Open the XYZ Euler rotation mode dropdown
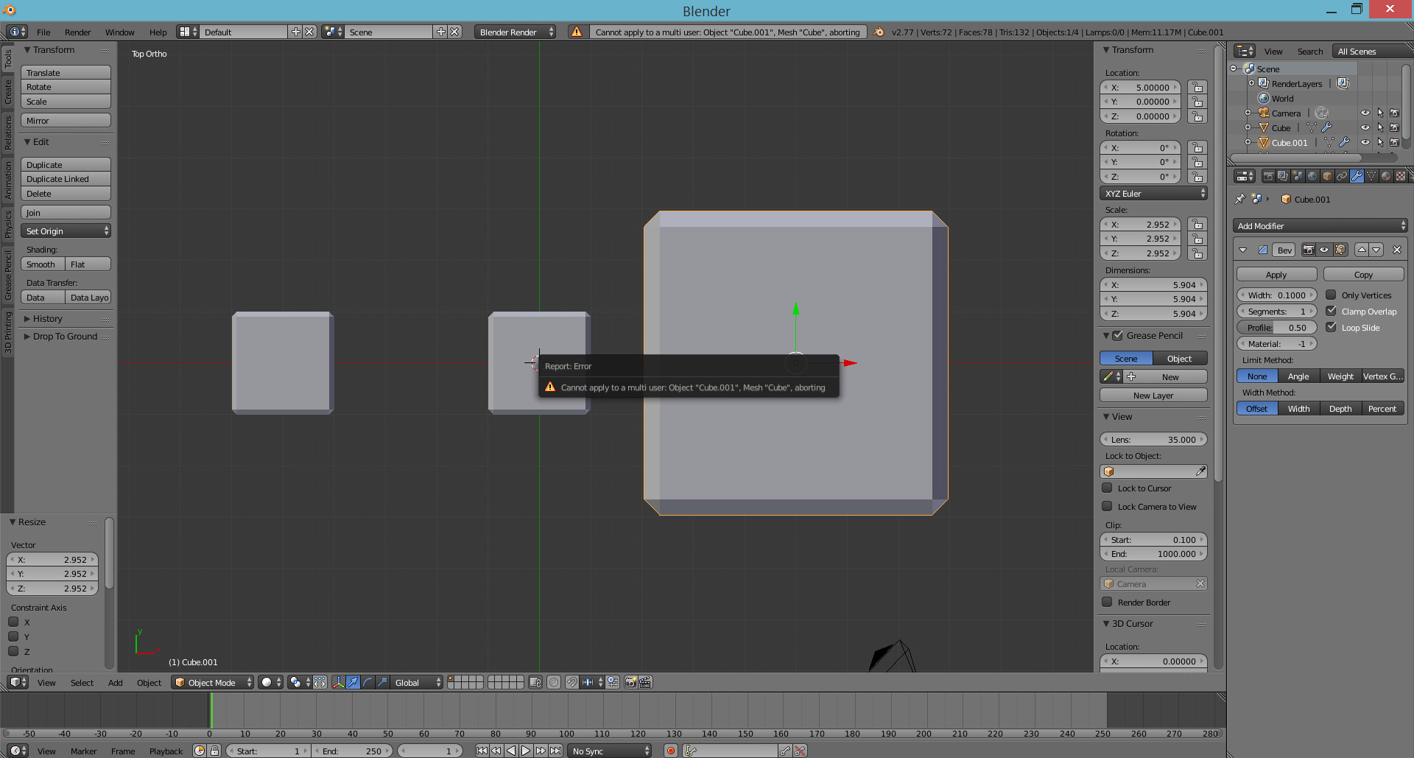 pos(1153,193)
